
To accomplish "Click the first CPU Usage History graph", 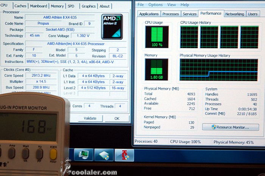I will click(189, 37).
